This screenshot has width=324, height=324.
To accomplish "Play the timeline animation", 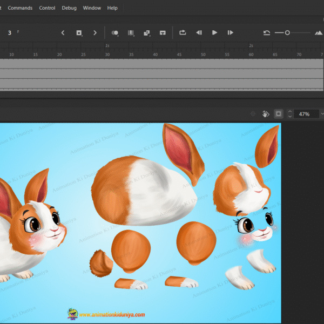I will 214,32.
